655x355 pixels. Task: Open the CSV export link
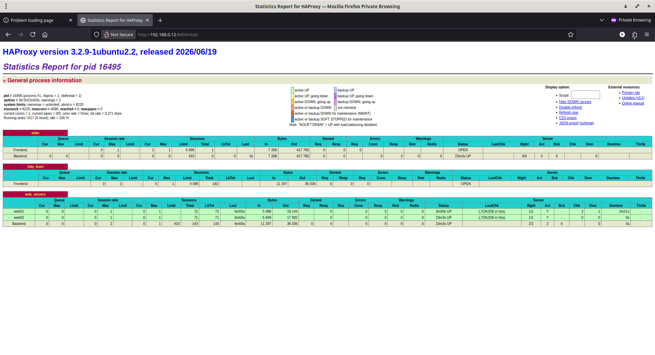pyautogui.click(x=568, y=118)
